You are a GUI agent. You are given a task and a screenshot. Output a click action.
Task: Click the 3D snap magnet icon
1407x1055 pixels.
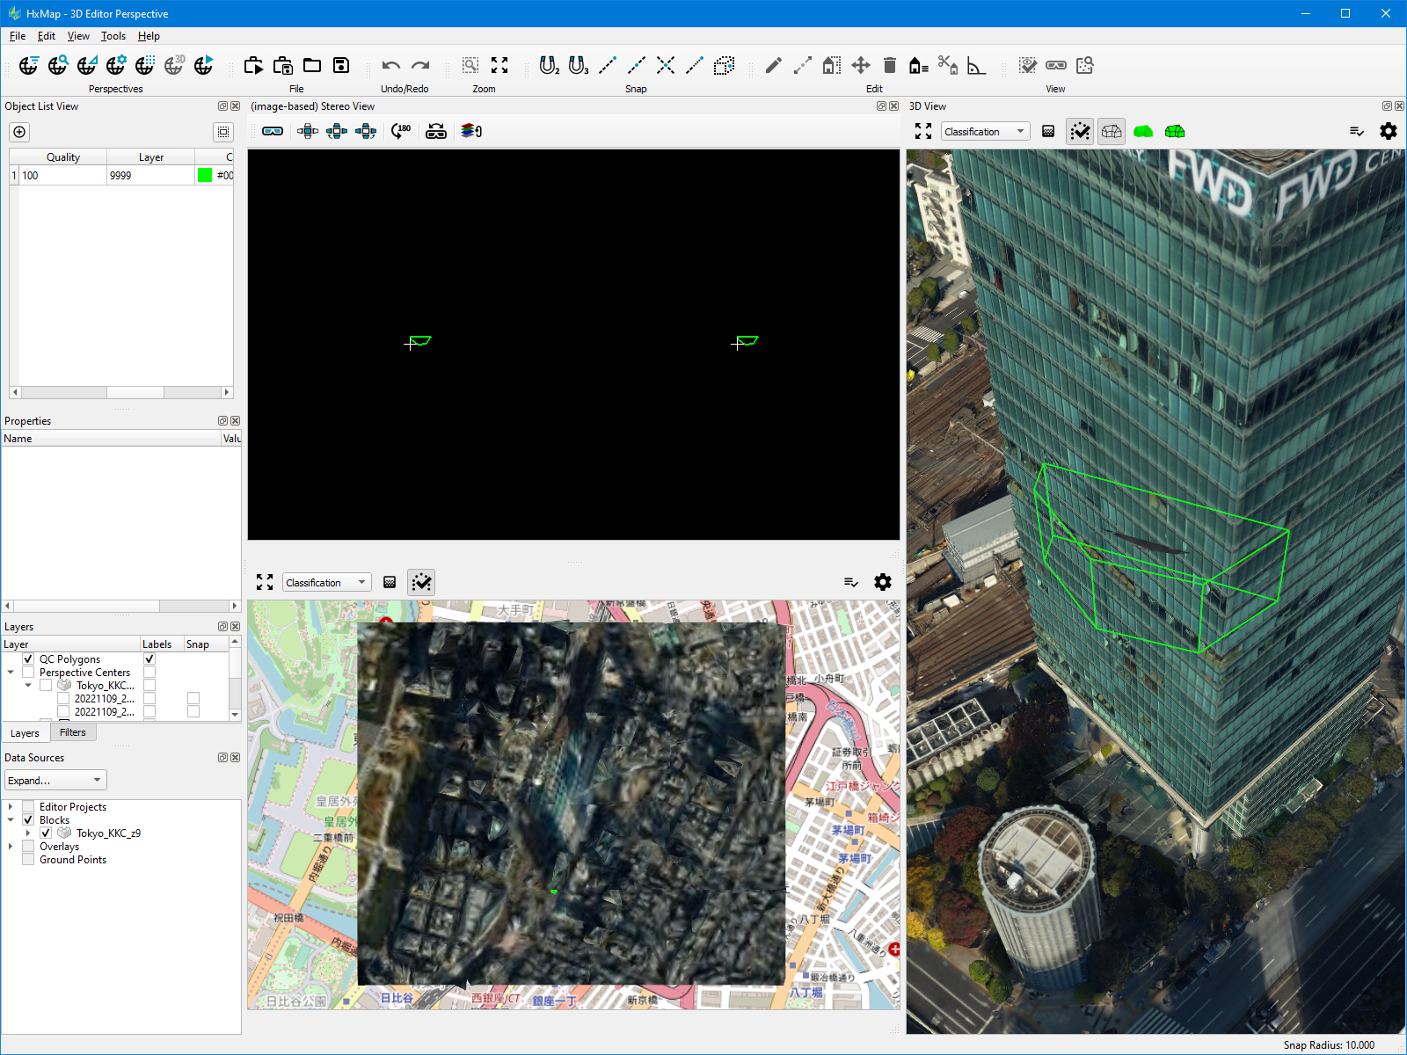click(x=578, y=66)
